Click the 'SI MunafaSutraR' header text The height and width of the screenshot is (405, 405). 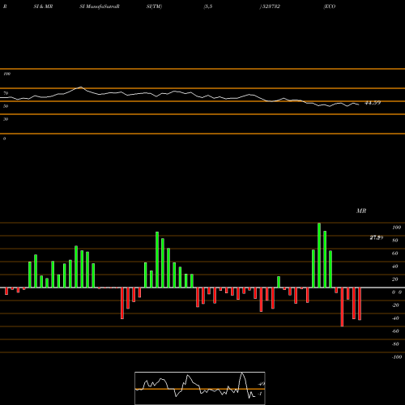[x=100, y=6]
